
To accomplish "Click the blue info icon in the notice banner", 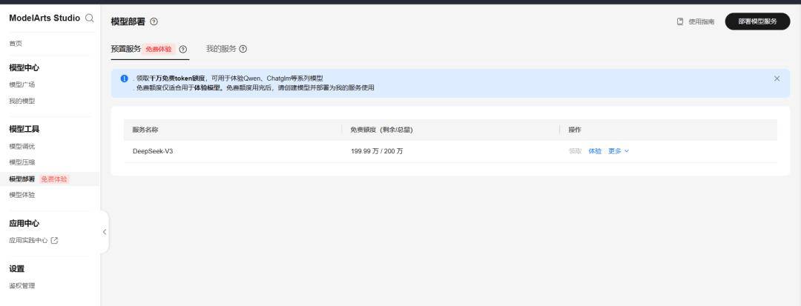I will point(124,79).
